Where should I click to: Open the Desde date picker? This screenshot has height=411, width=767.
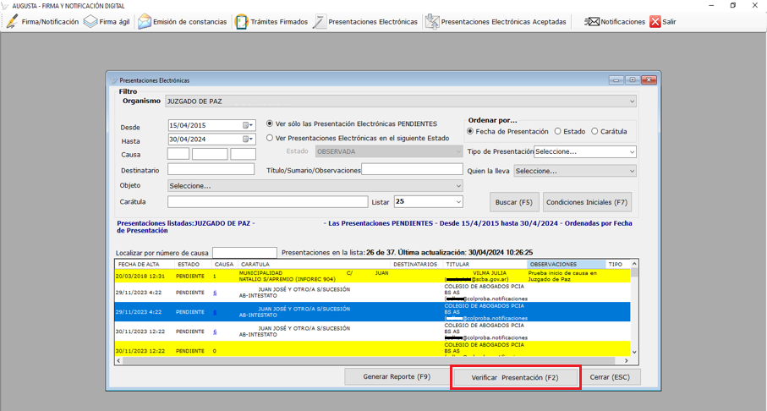(248, 126)
